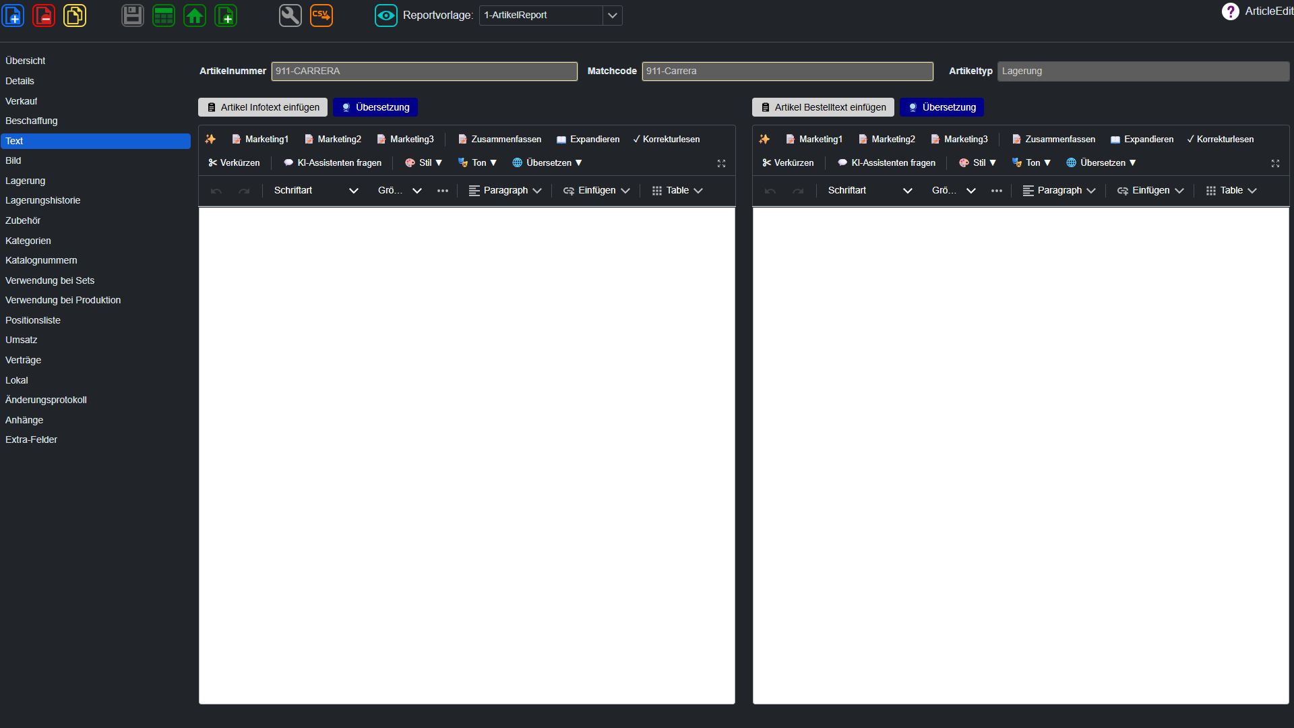
Task: Open Ton dropdown in right editor
Action: 1032,162
